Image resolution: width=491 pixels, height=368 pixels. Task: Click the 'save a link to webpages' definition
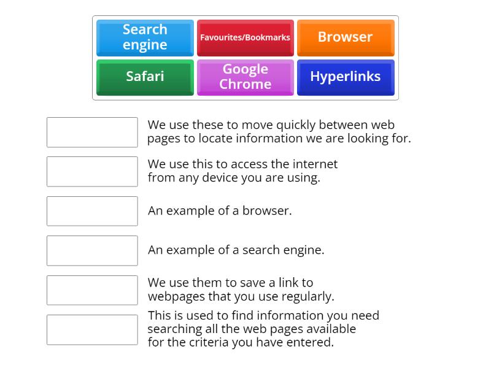pos(241,290)
